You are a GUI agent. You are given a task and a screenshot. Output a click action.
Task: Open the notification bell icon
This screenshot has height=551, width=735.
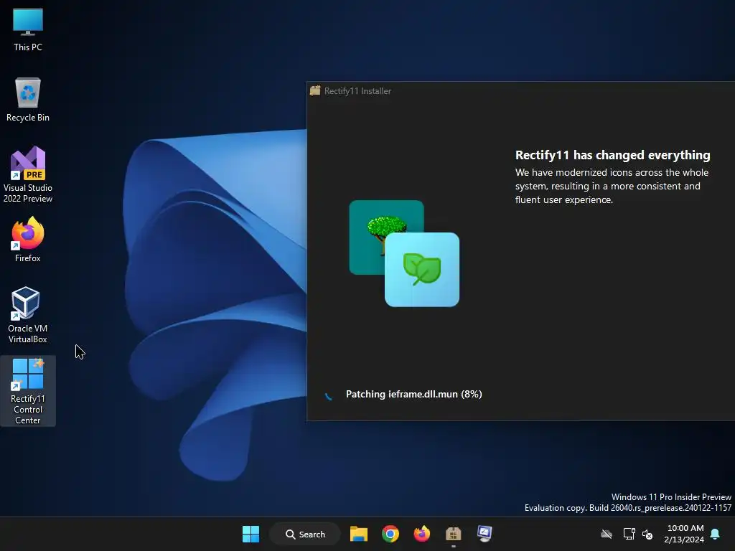[x=715, y=534]
